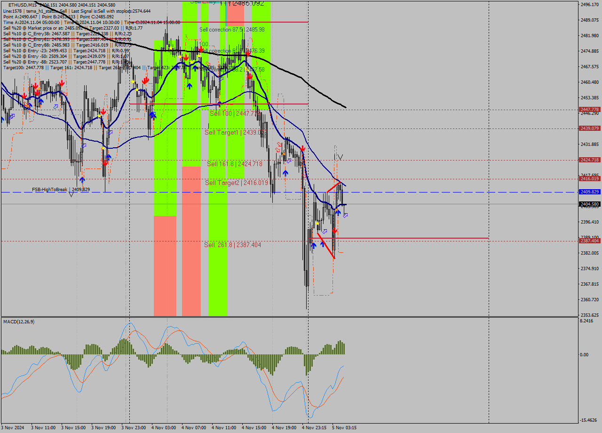Click the 2496.170 price scale value
Image resolution: width=602 pixels, height=433 pixels.
point(590,4)
